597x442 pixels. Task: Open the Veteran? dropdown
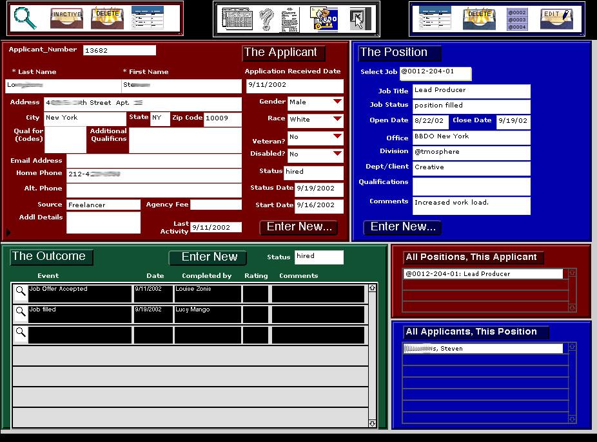(x=337, y=137)
